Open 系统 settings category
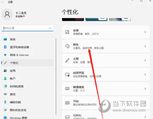This screenshot has height=119, width=153. click(27, 39)
